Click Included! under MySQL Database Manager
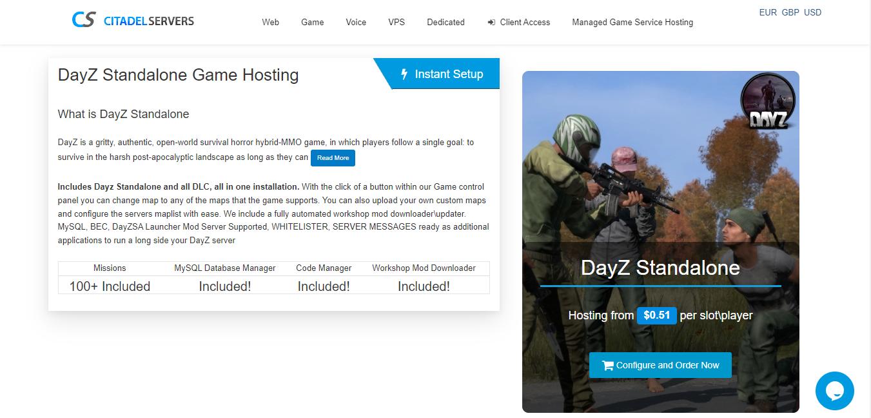The width and height of the screenshot is (871, 418). tap(225, 286)
